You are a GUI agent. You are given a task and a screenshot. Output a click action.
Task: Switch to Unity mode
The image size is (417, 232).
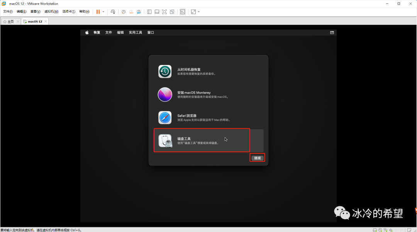pos(172,12)
